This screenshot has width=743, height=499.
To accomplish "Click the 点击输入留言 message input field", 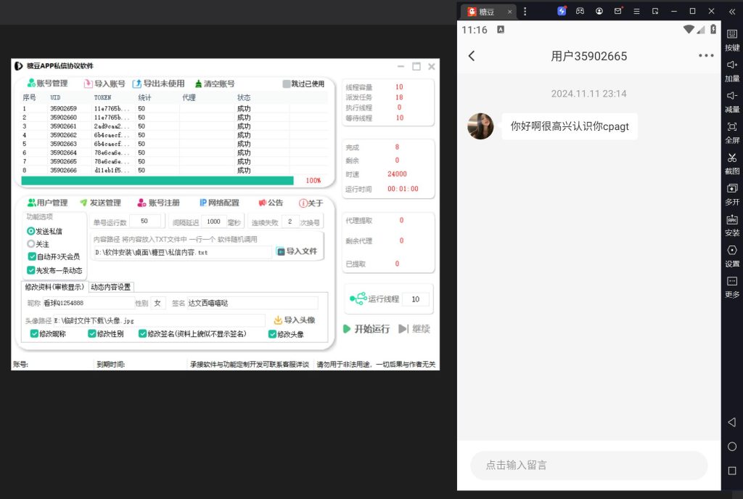I will (588, 465).
